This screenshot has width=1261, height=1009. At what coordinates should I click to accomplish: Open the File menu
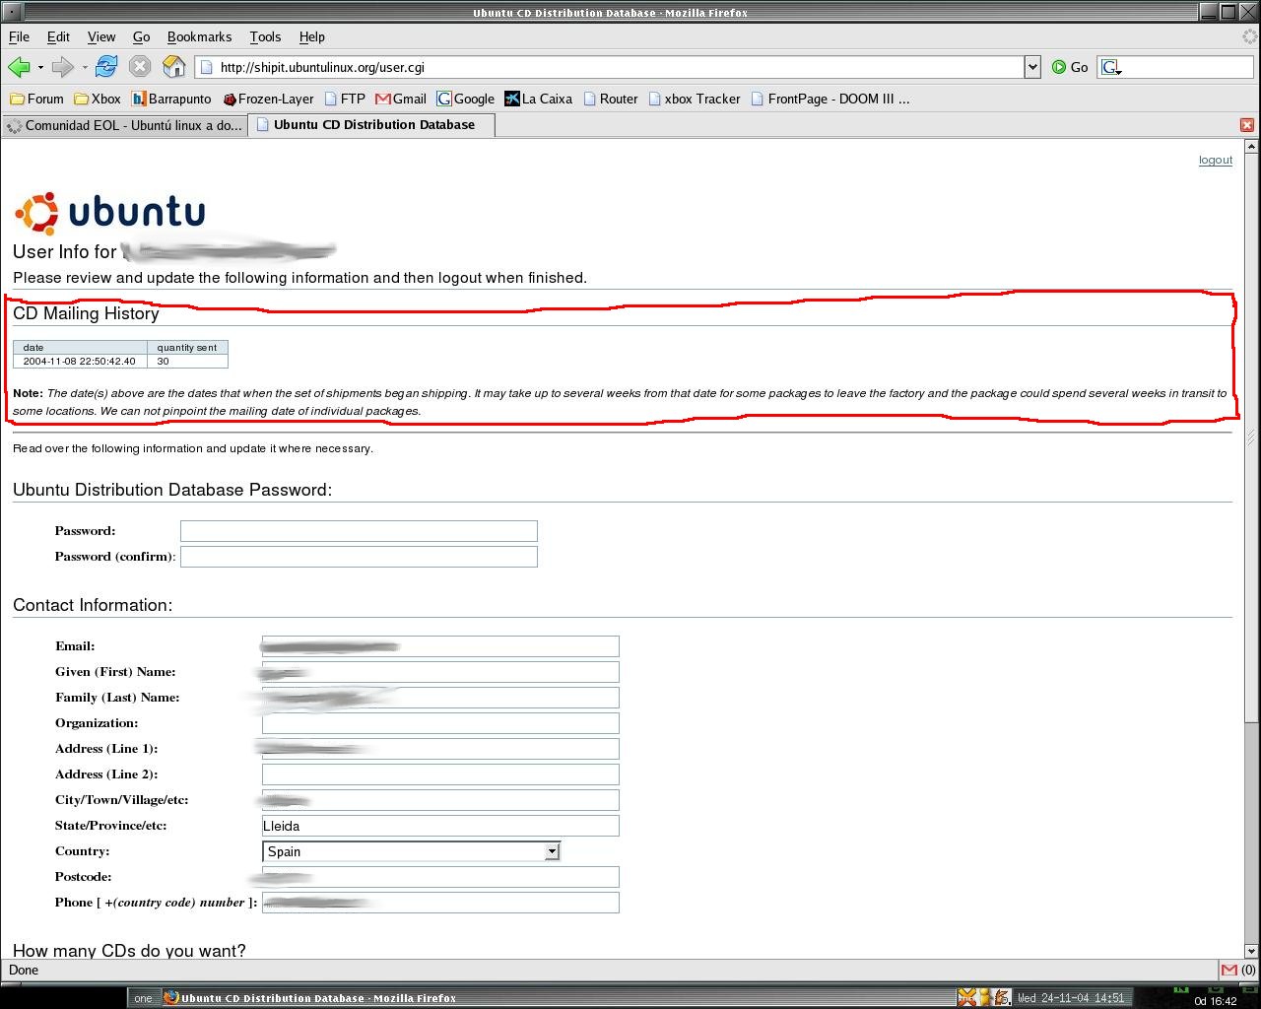(19, 36)
